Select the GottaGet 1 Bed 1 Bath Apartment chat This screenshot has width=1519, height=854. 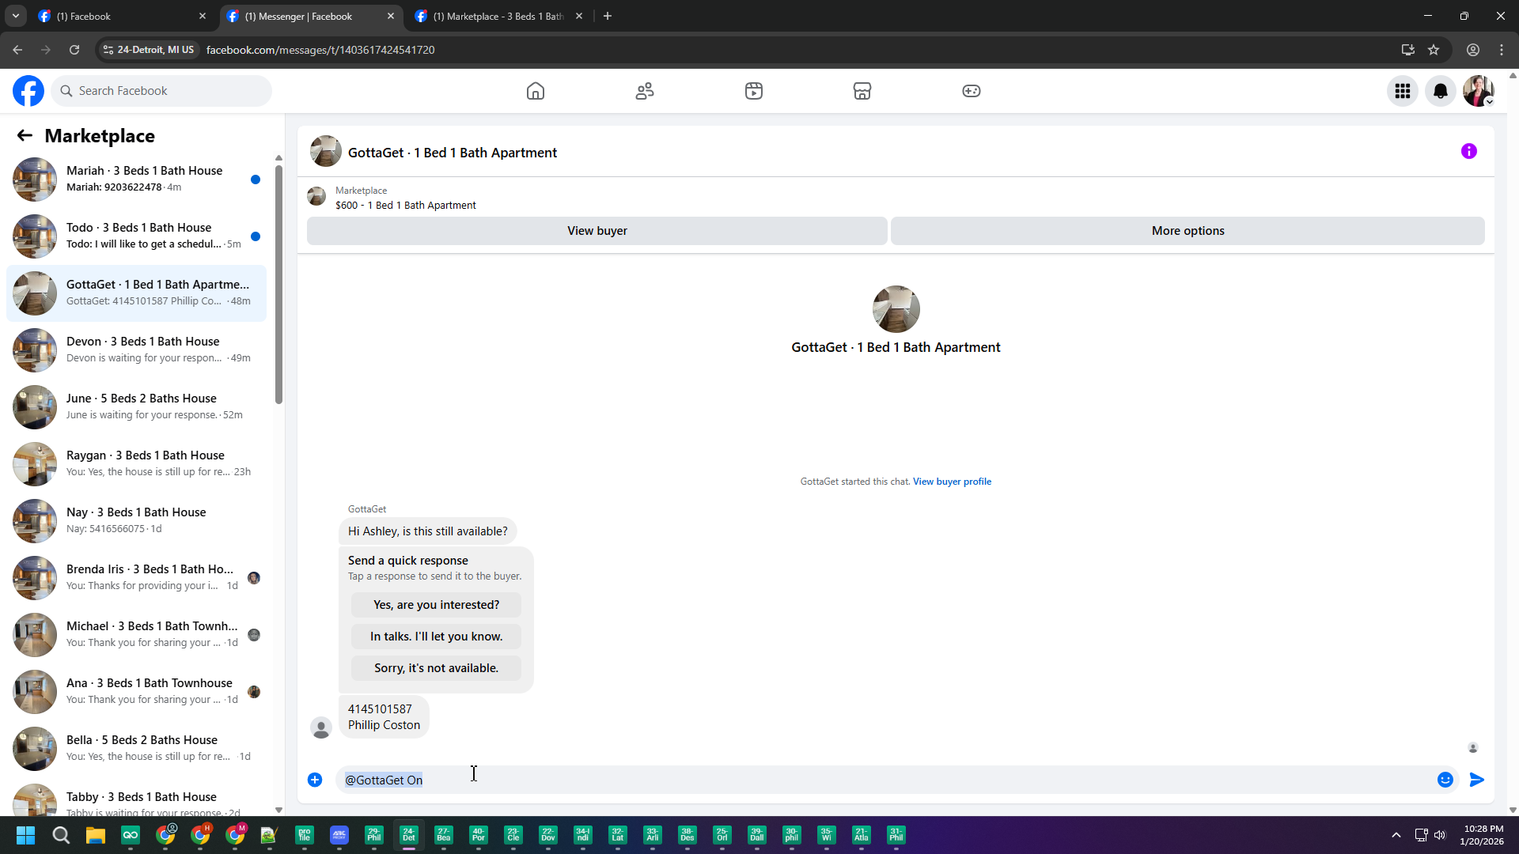136,293
